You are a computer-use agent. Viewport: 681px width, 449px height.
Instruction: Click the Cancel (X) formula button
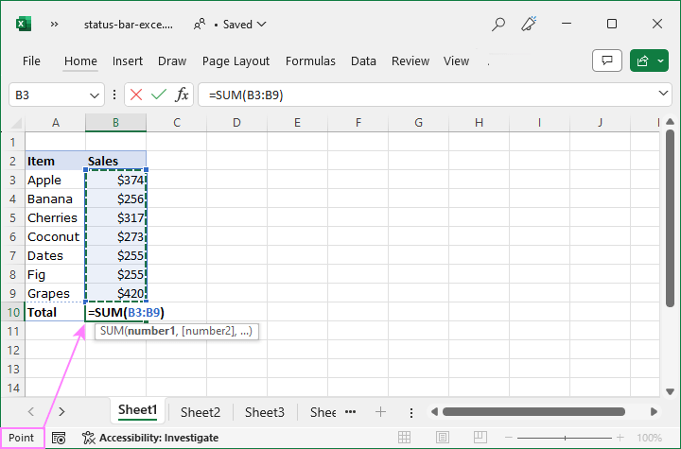point(137,95)
